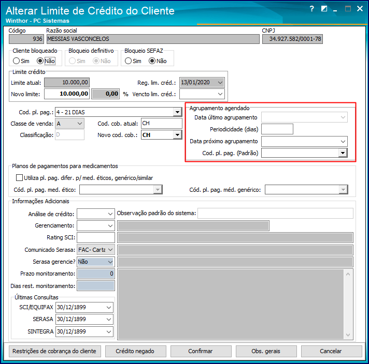The image size is (369, 364).
Task: Select disabled Não under Bloqueio definitivo
Action: [x=96, y=61]
